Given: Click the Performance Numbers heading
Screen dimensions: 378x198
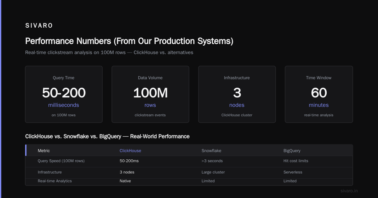Looking at the screenshot, I should (x=129, y=41).
